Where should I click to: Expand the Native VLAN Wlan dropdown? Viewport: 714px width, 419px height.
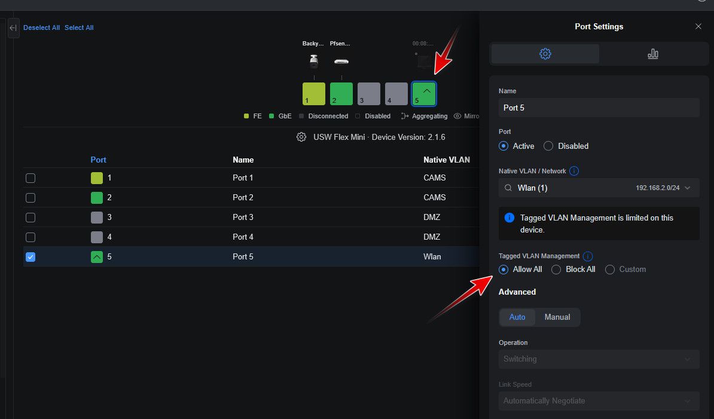[x=599, y=188]
